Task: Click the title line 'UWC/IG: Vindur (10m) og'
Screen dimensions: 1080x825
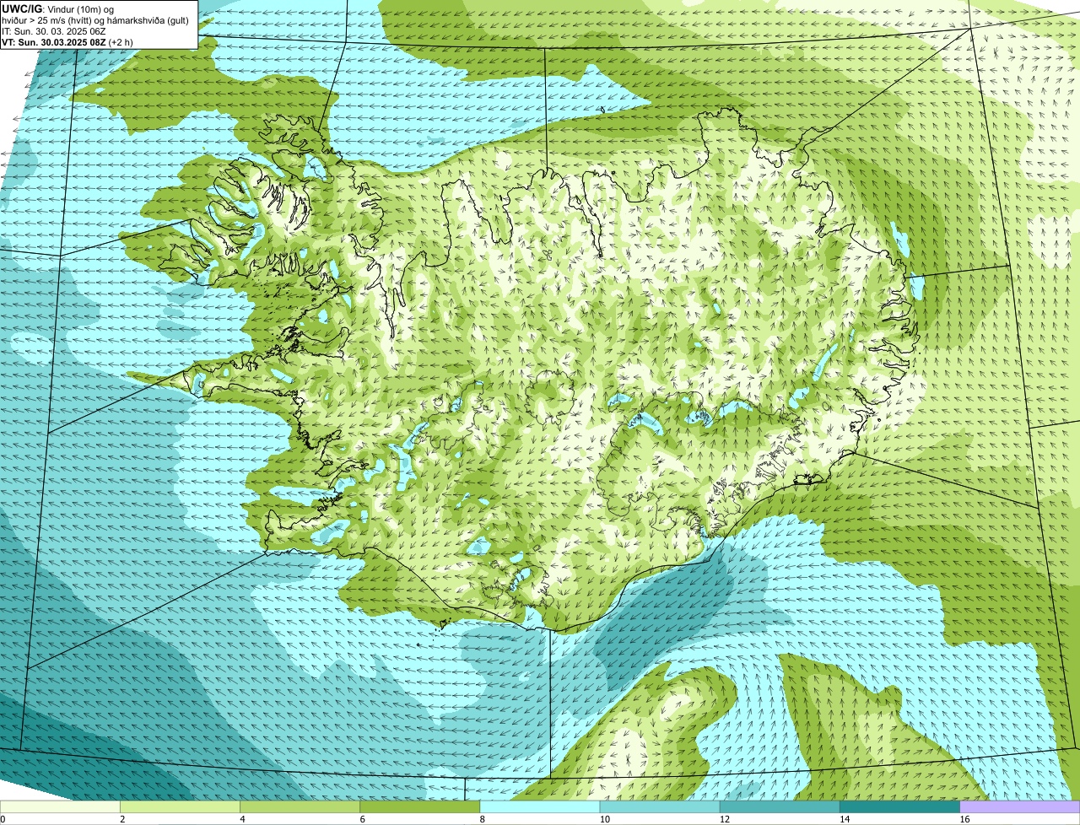Action: [x=58, y=8]
